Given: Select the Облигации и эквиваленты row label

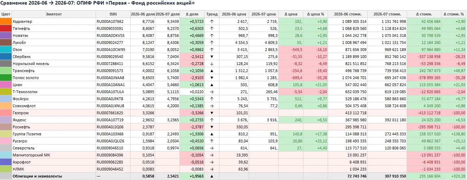Looking at the screenshot, I should click(x=37, y=176).
